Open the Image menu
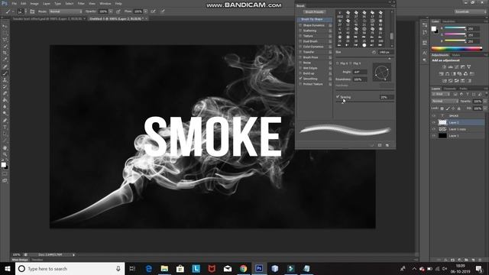The image size is (489, 275). pos(34,4)
